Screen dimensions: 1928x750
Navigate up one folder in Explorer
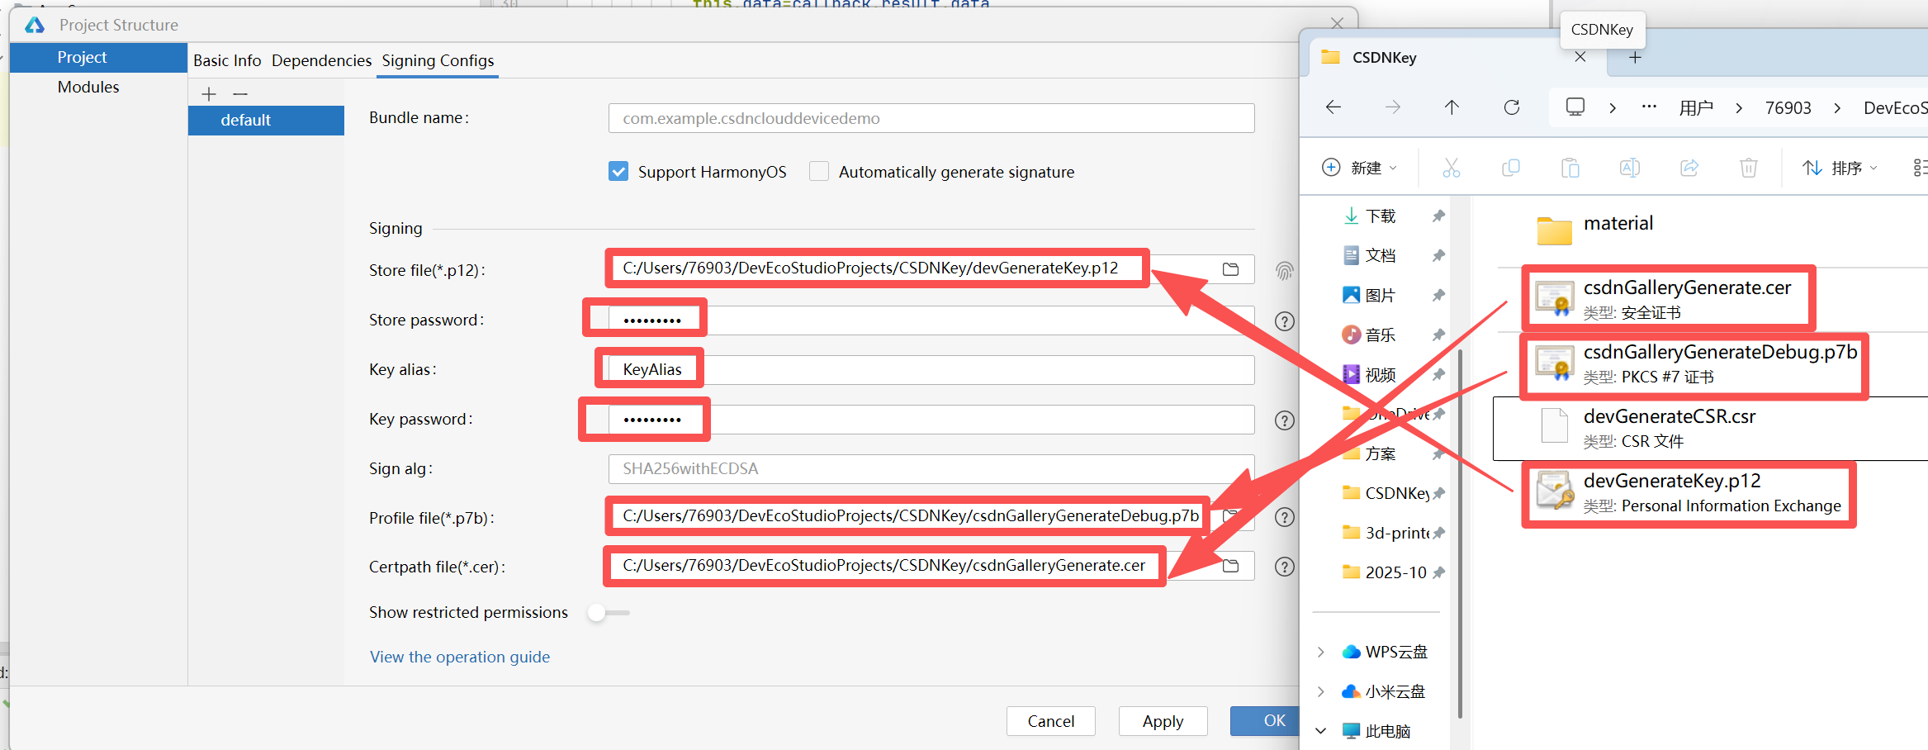click(x=1452, y=107)
